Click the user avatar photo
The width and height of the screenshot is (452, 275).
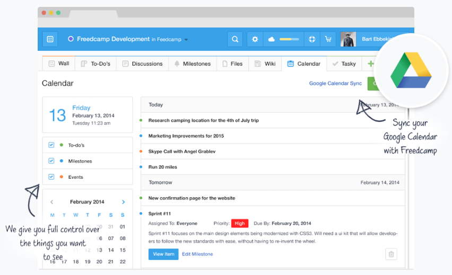click(348, 39)
